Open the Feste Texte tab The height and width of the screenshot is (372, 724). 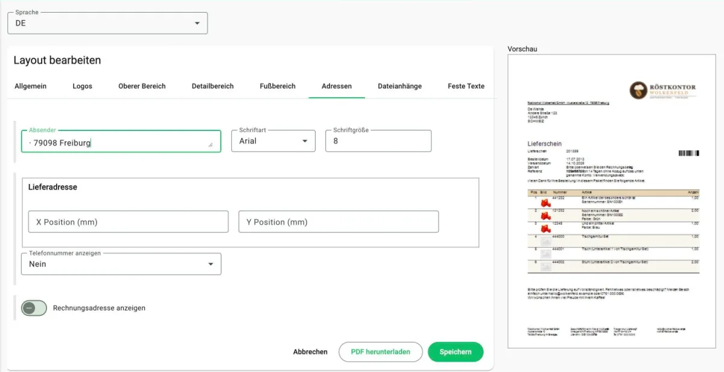pyautogui.click(x=466, y=86)
